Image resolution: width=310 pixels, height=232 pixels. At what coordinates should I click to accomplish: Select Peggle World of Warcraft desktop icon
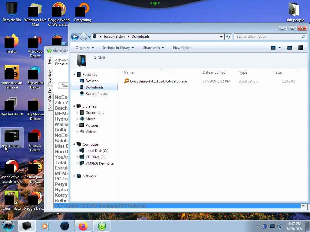click(59, 14)
